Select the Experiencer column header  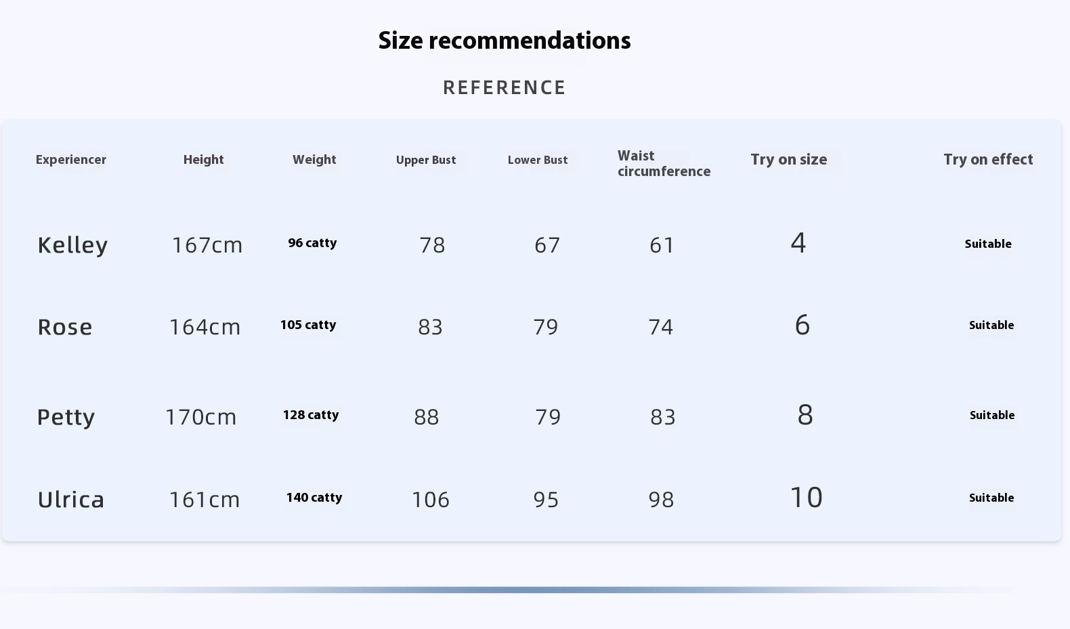[71, 160]
